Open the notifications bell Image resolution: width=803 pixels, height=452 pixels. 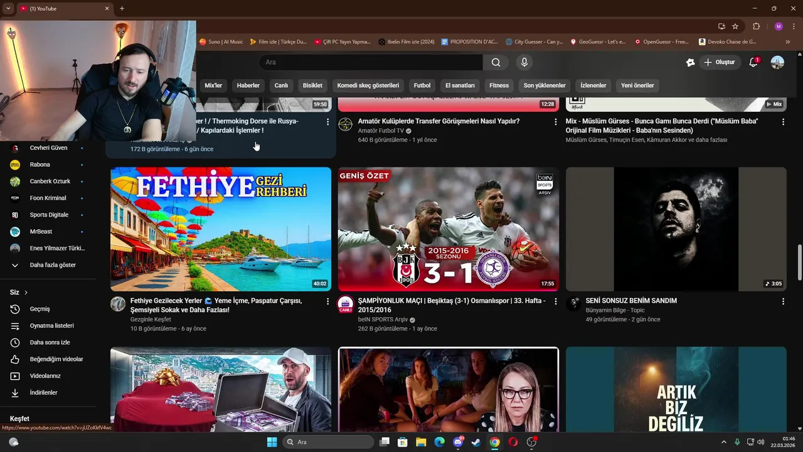[753, 62]
